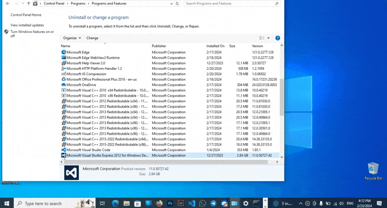Open the address bar history dropdown

[x=171, y=3]
